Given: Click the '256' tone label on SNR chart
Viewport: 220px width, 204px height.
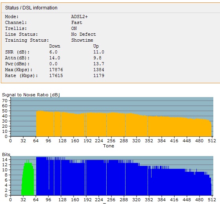Looking at the screenshot, I should [x=111, y=141].
